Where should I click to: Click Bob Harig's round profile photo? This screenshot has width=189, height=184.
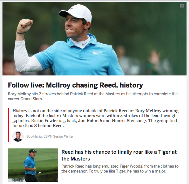(x=18, y=136)
